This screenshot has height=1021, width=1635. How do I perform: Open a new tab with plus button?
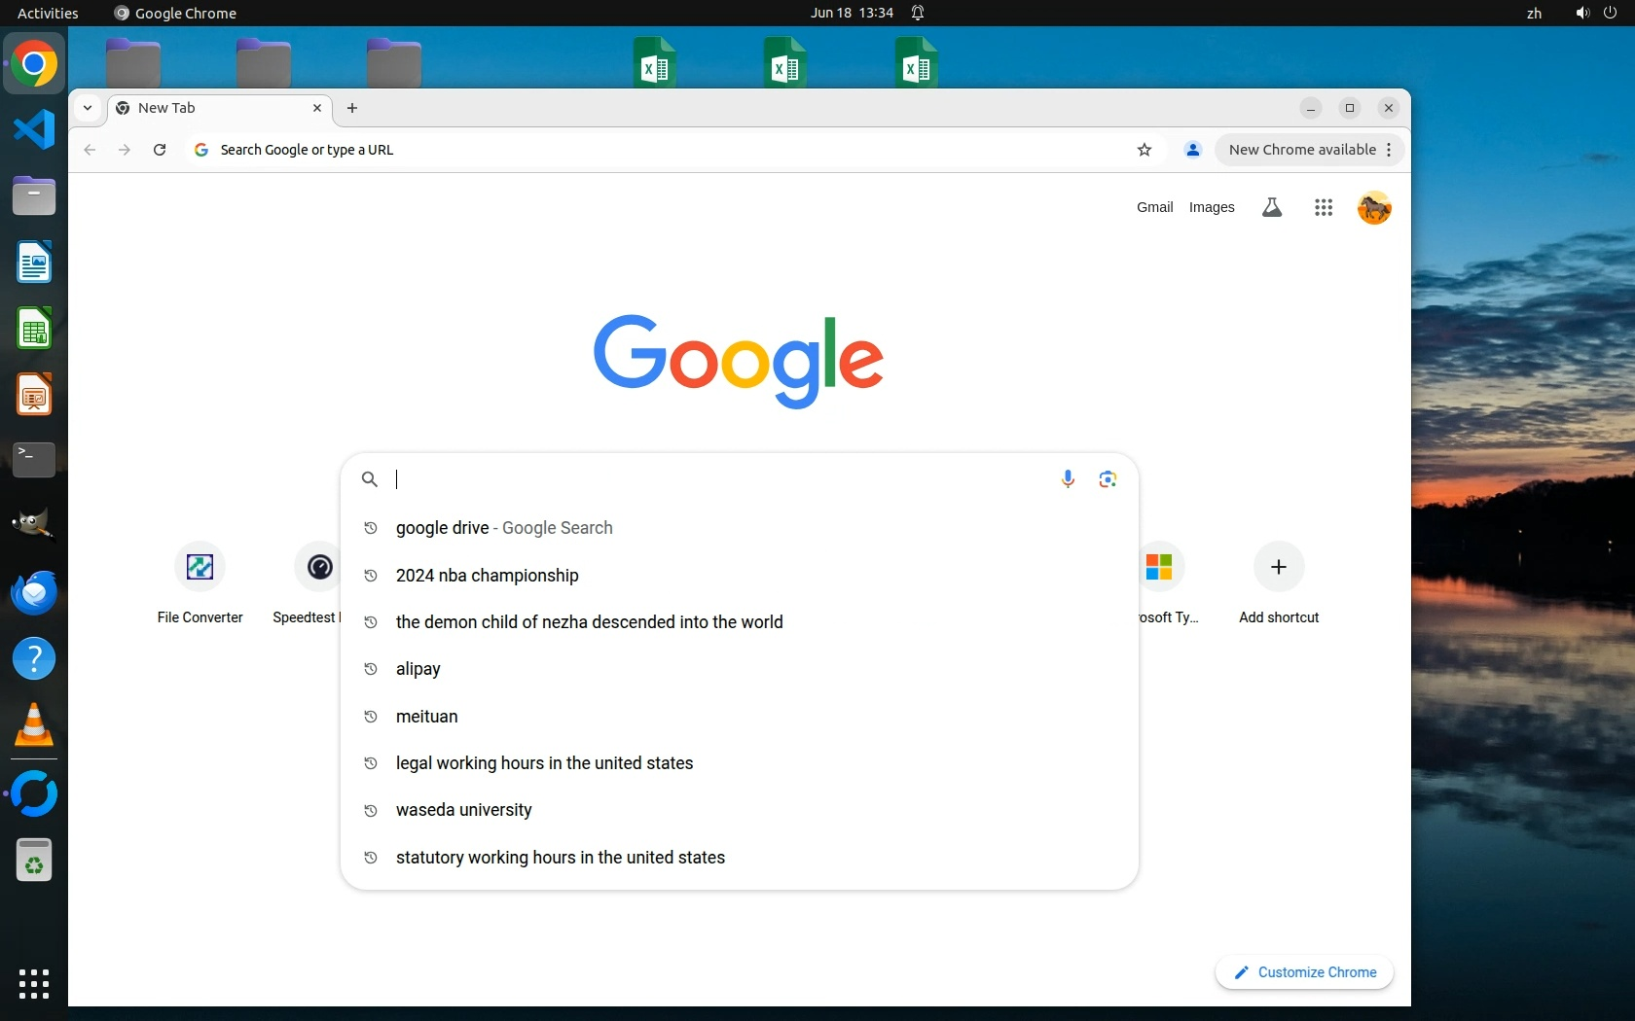pyautogui.click(x=352, y=108)
